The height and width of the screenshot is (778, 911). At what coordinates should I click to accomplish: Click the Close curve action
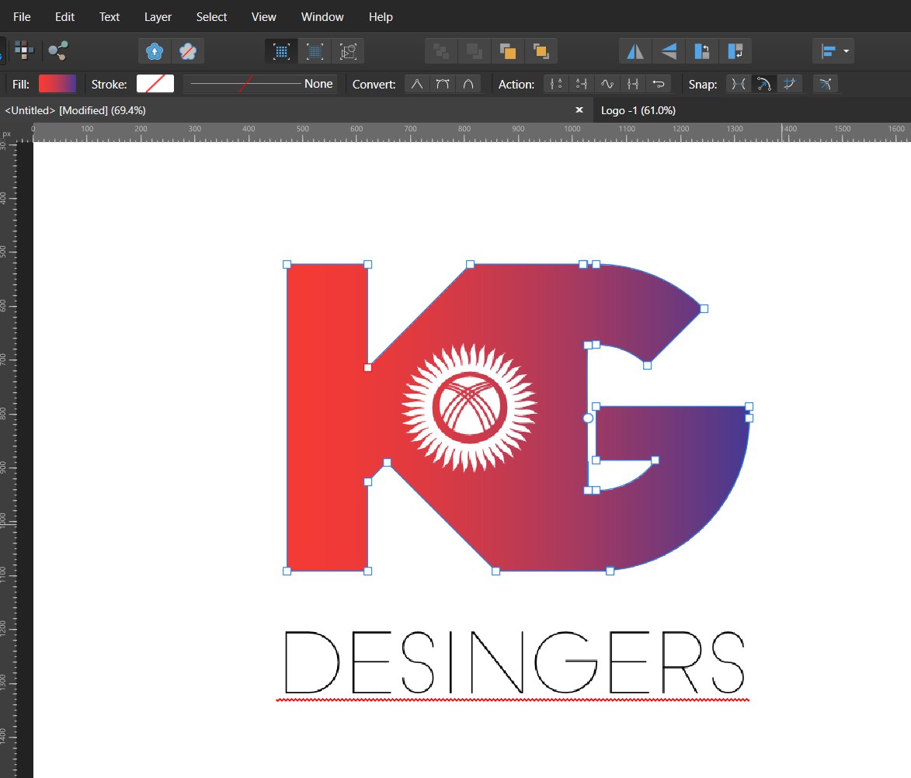point(582,84)
